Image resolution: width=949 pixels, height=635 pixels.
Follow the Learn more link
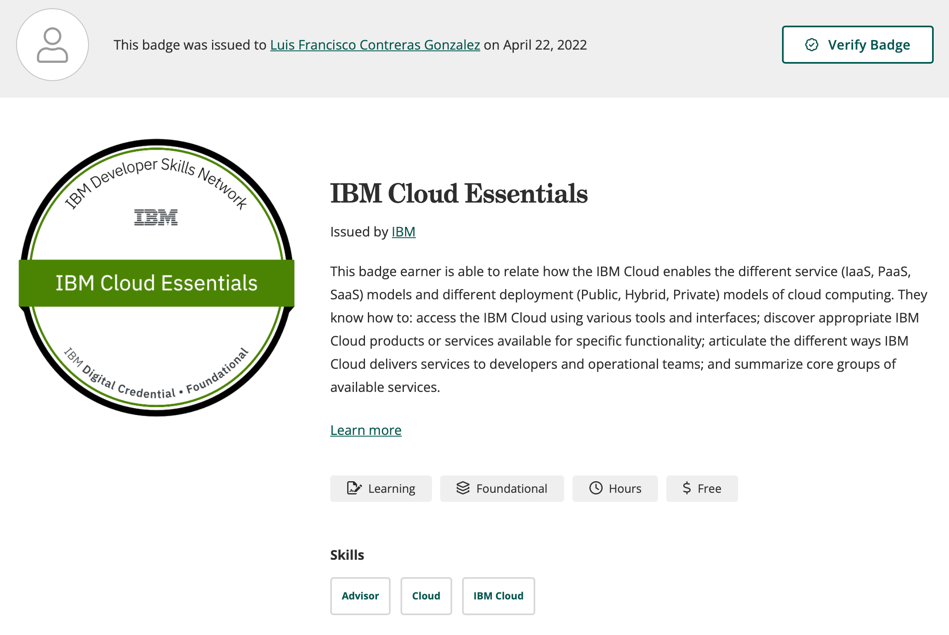(x=366, y=430)
